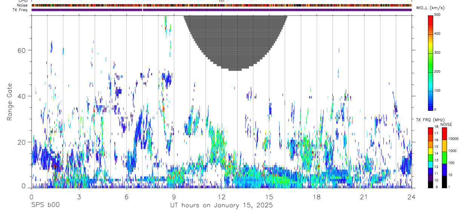Select the purple TX Freq strip
This screenshot has width=463, height=213.
221,10
